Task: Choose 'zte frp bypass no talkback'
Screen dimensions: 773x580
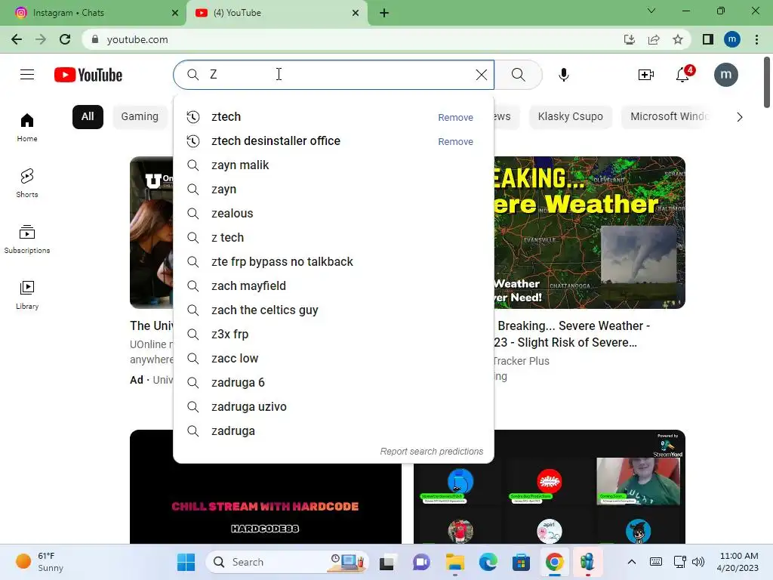Action: click(333, 262)
